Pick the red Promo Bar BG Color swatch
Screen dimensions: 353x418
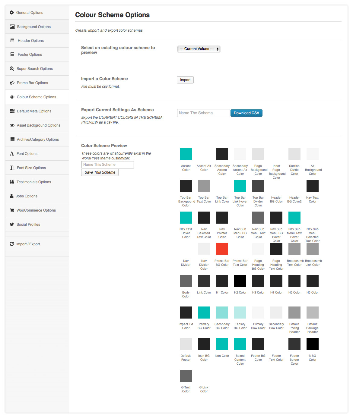click(222, 249)
